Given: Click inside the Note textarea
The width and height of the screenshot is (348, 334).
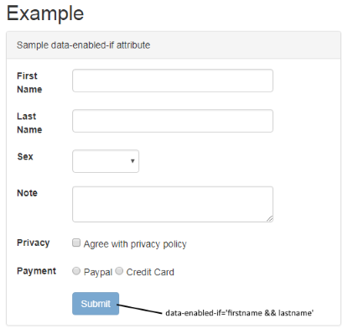Looking at the screenshot, I should tap(173, 204).
